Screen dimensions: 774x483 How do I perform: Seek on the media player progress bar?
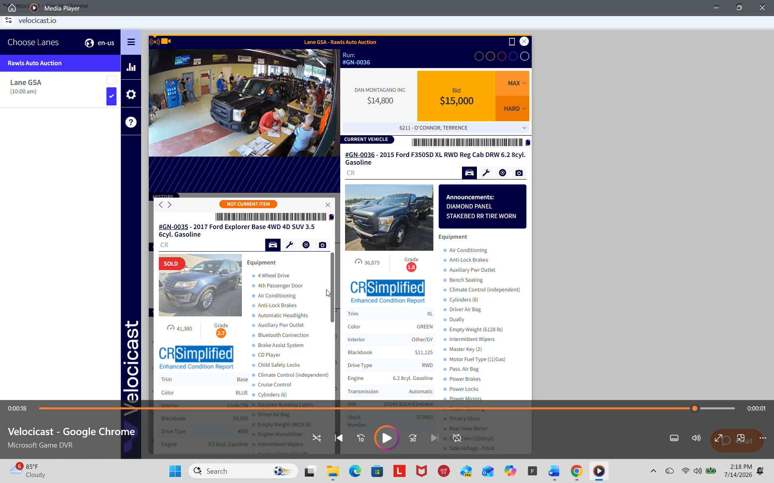click(x=387, y=408)
